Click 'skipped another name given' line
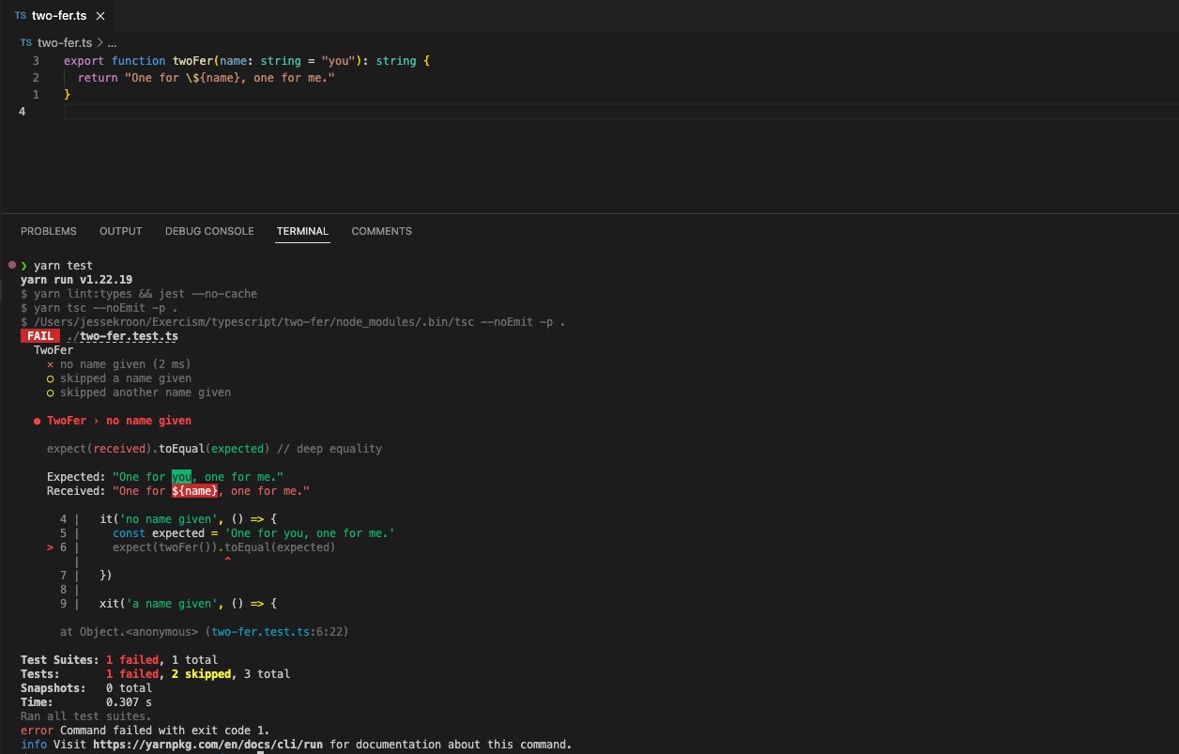Screen dimensions: 1179x754 click(145, 392)
